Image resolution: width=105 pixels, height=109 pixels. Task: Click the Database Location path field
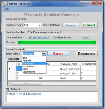(62, 32)
